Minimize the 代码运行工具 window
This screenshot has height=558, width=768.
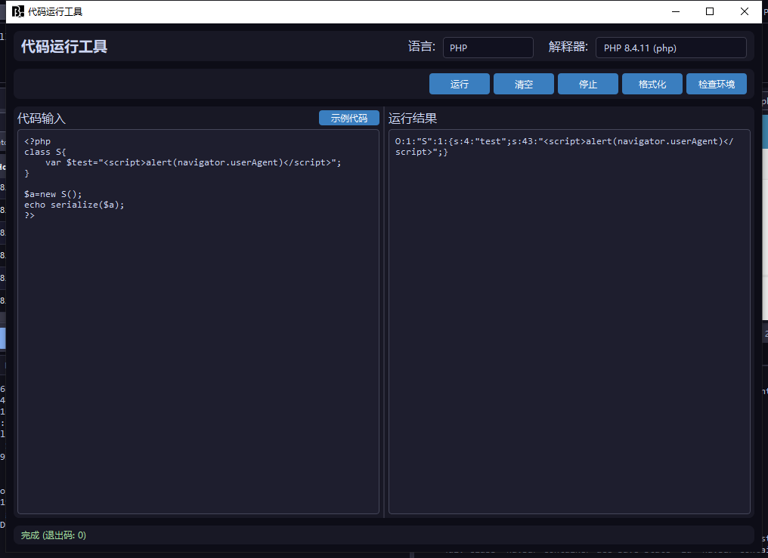pos(676,11)
